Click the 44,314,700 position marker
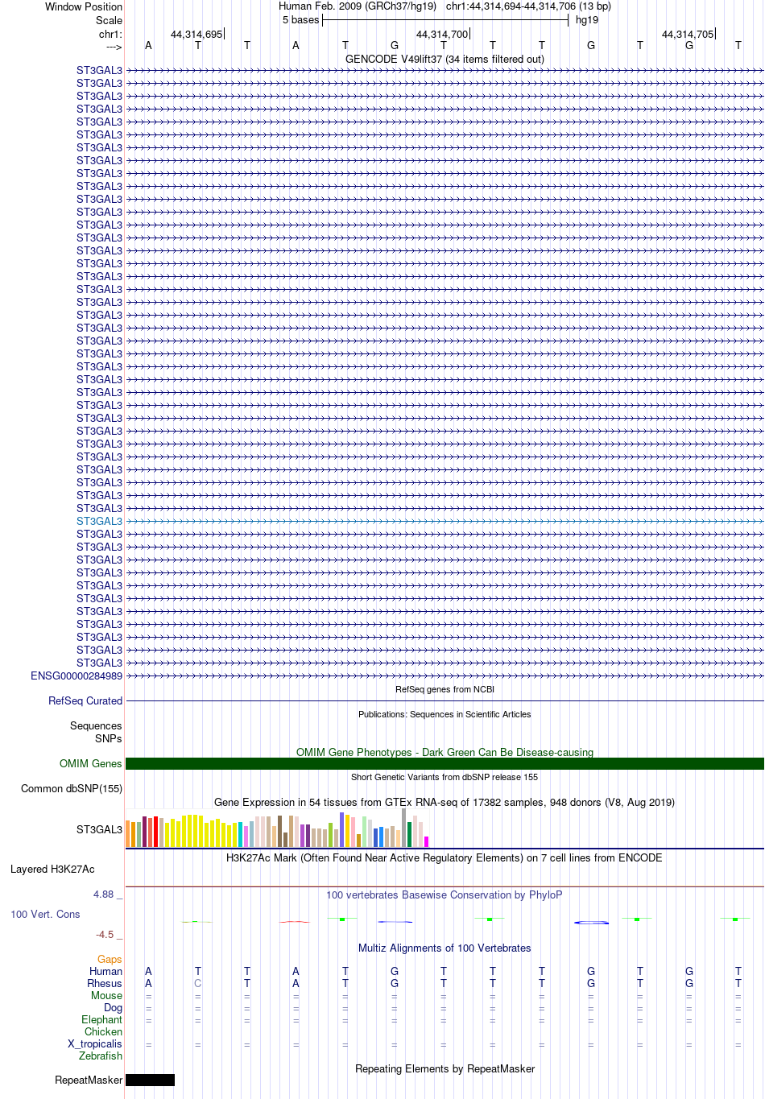The image size is (765, 1099). [x=442, y=35]
